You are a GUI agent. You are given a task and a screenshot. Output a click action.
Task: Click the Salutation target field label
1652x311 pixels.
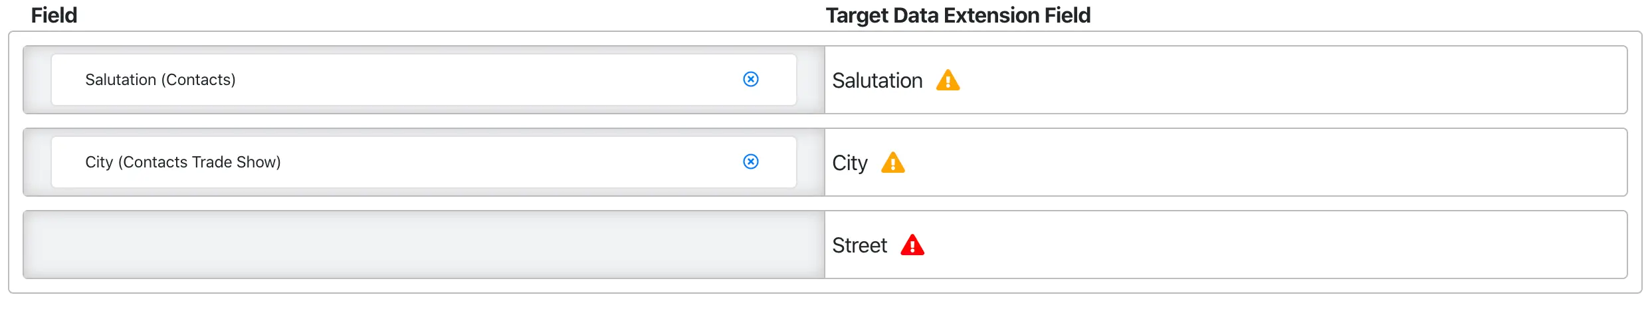coord(877,80)
